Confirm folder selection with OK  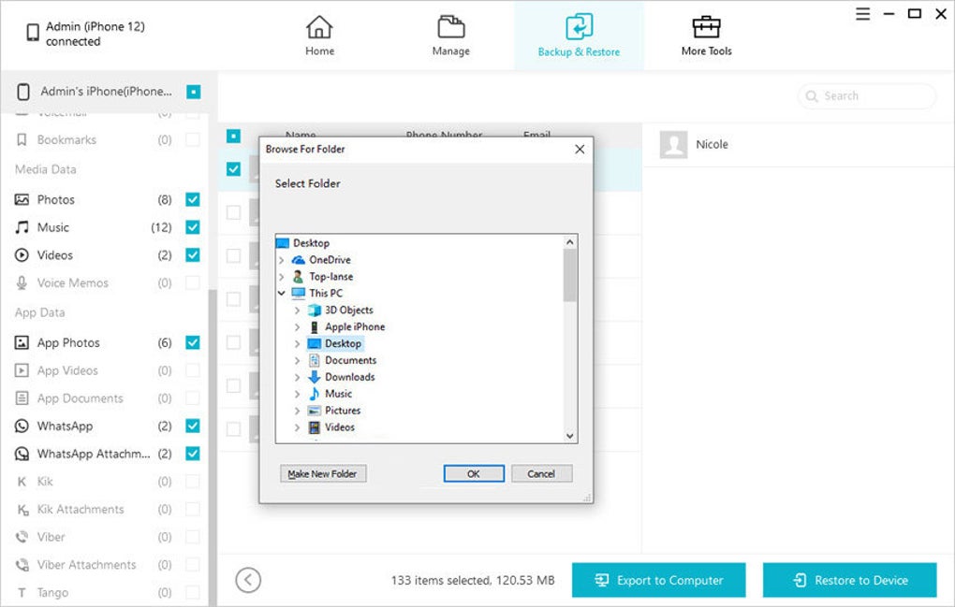coord(473,474)
